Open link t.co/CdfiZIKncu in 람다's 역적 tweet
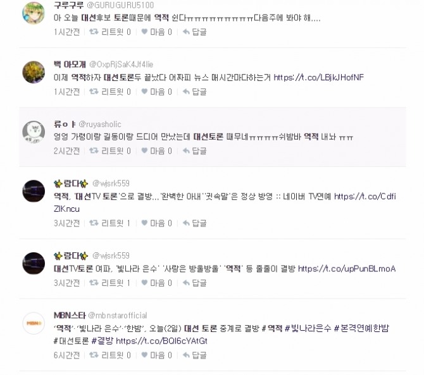 tap(365, 197)
